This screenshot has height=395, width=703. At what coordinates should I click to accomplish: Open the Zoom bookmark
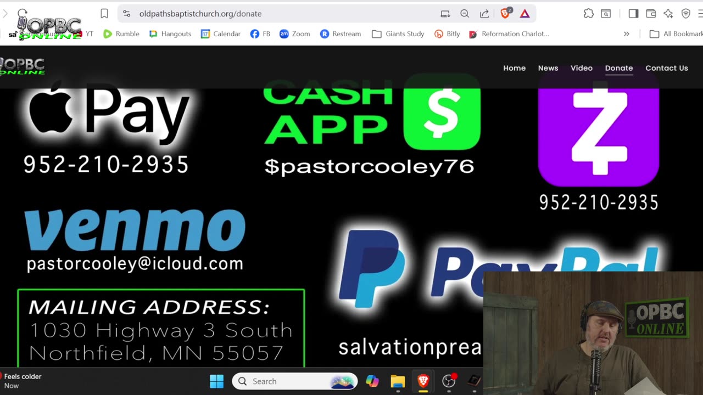point(295,34)
